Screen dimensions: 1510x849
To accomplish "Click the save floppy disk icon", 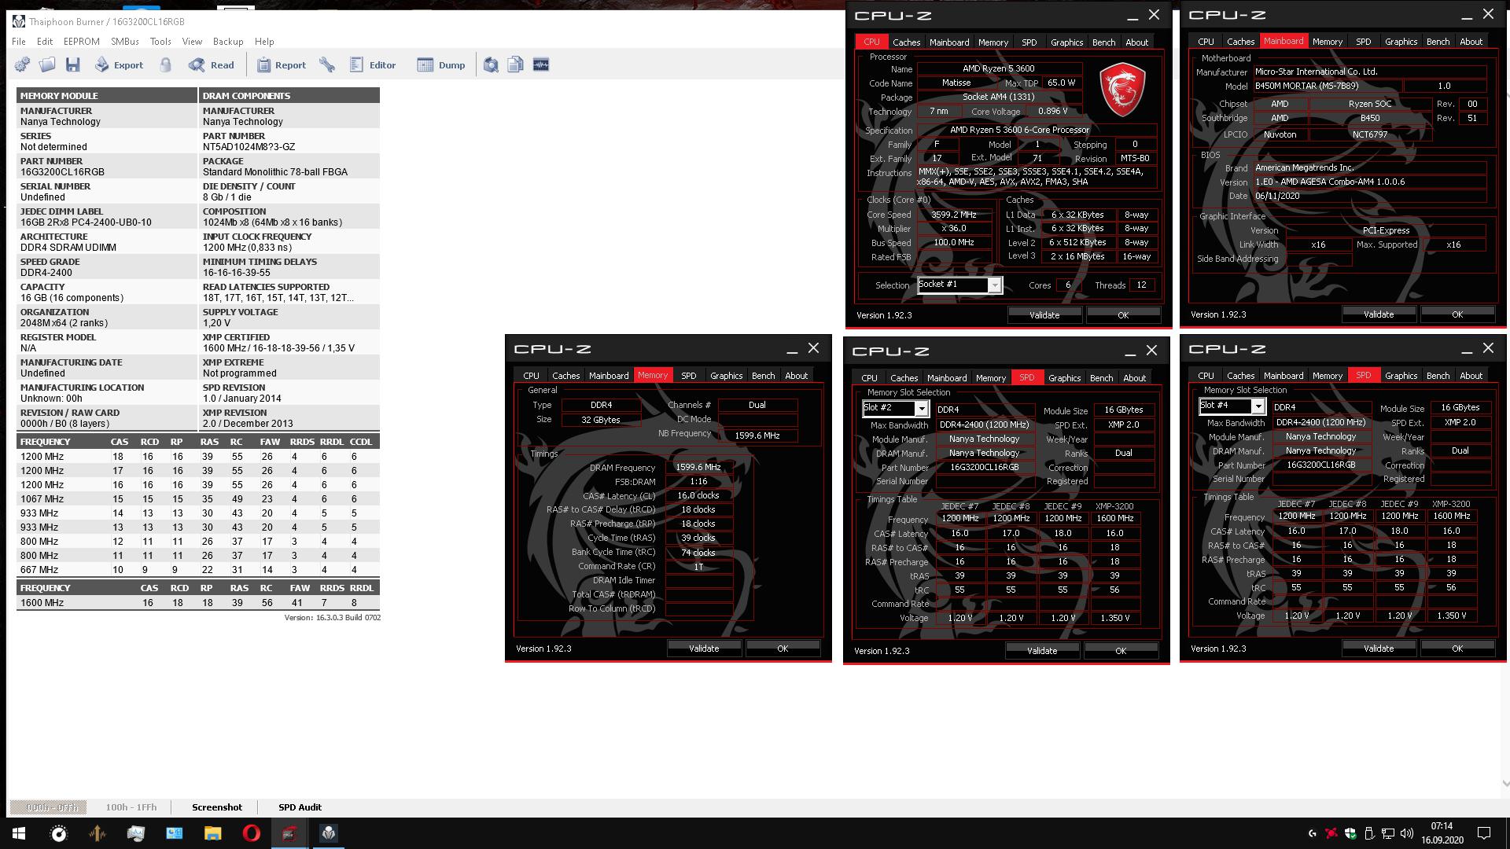I will (x=73, y=65).
